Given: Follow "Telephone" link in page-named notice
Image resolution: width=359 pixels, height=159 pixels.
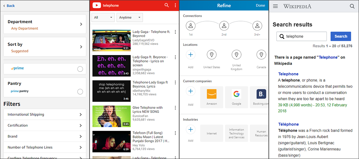Looking at the screenshot, I should 328,57.
